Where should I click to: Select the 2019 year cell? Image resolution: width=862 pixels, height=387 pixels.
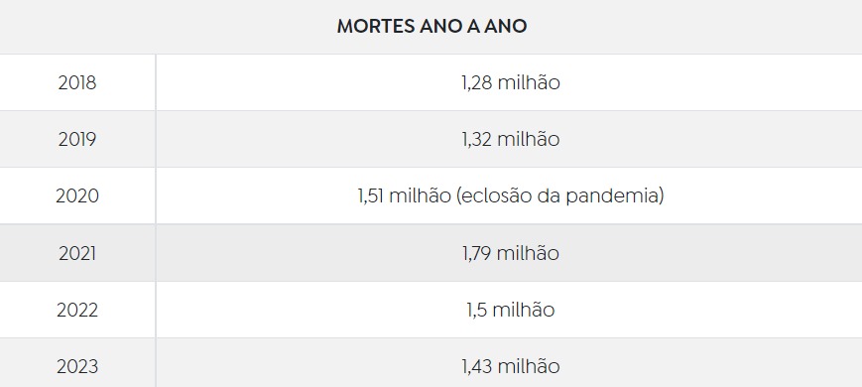click(x=77, y=139)
